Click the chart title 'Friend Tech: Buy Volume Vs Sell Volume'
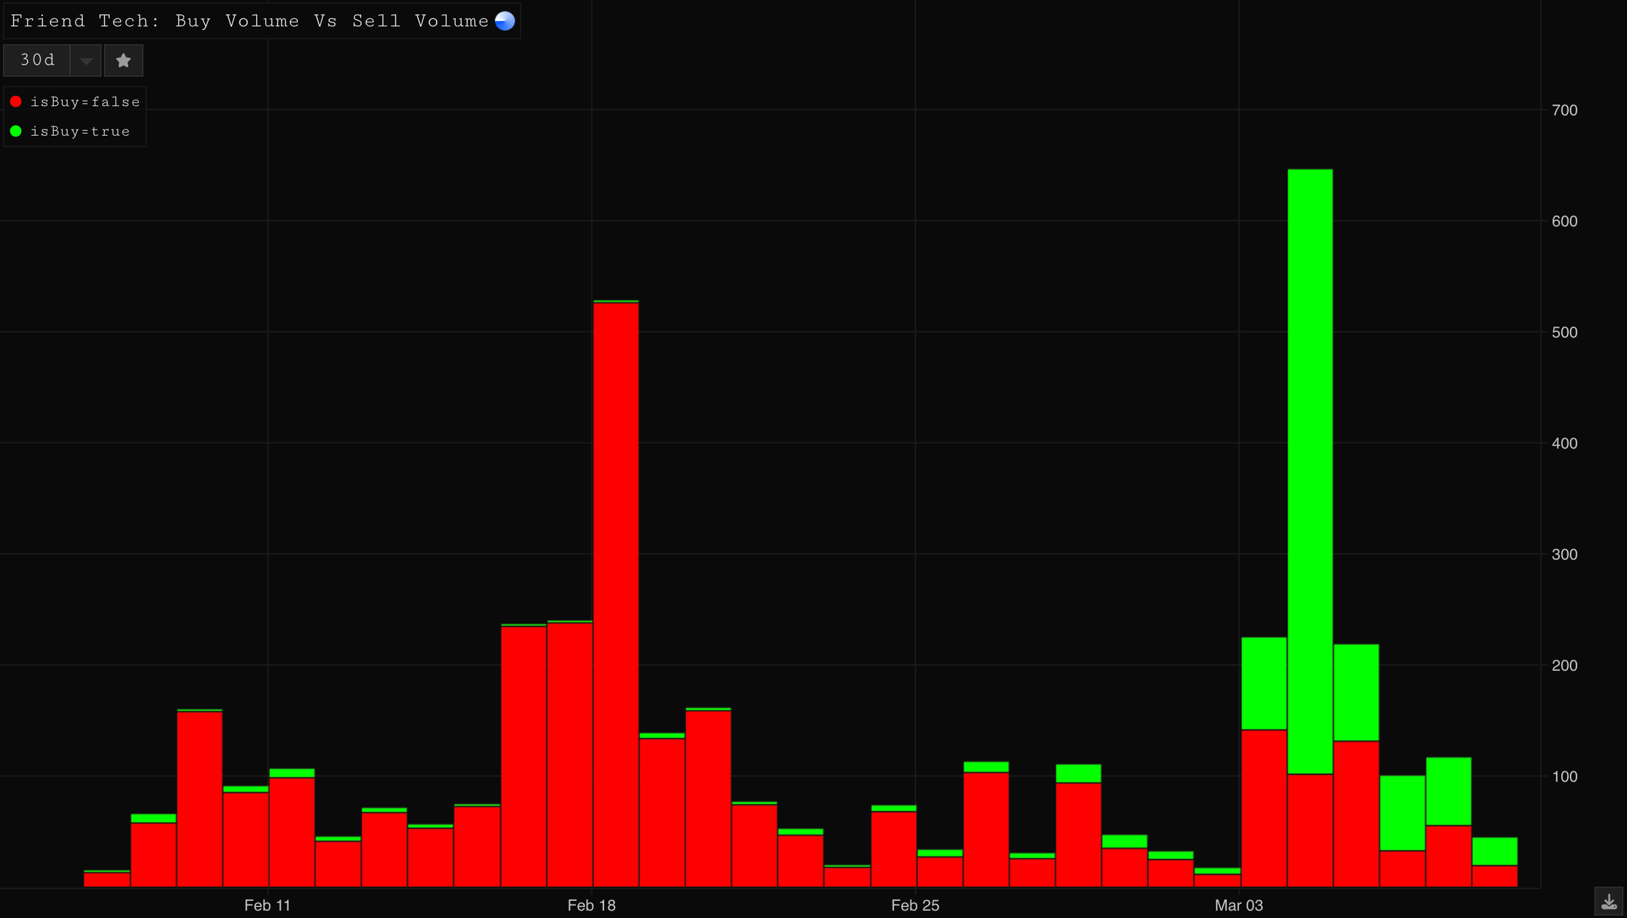The width and height of the screenshot is (1627, 918). click(x=249, y=21)
